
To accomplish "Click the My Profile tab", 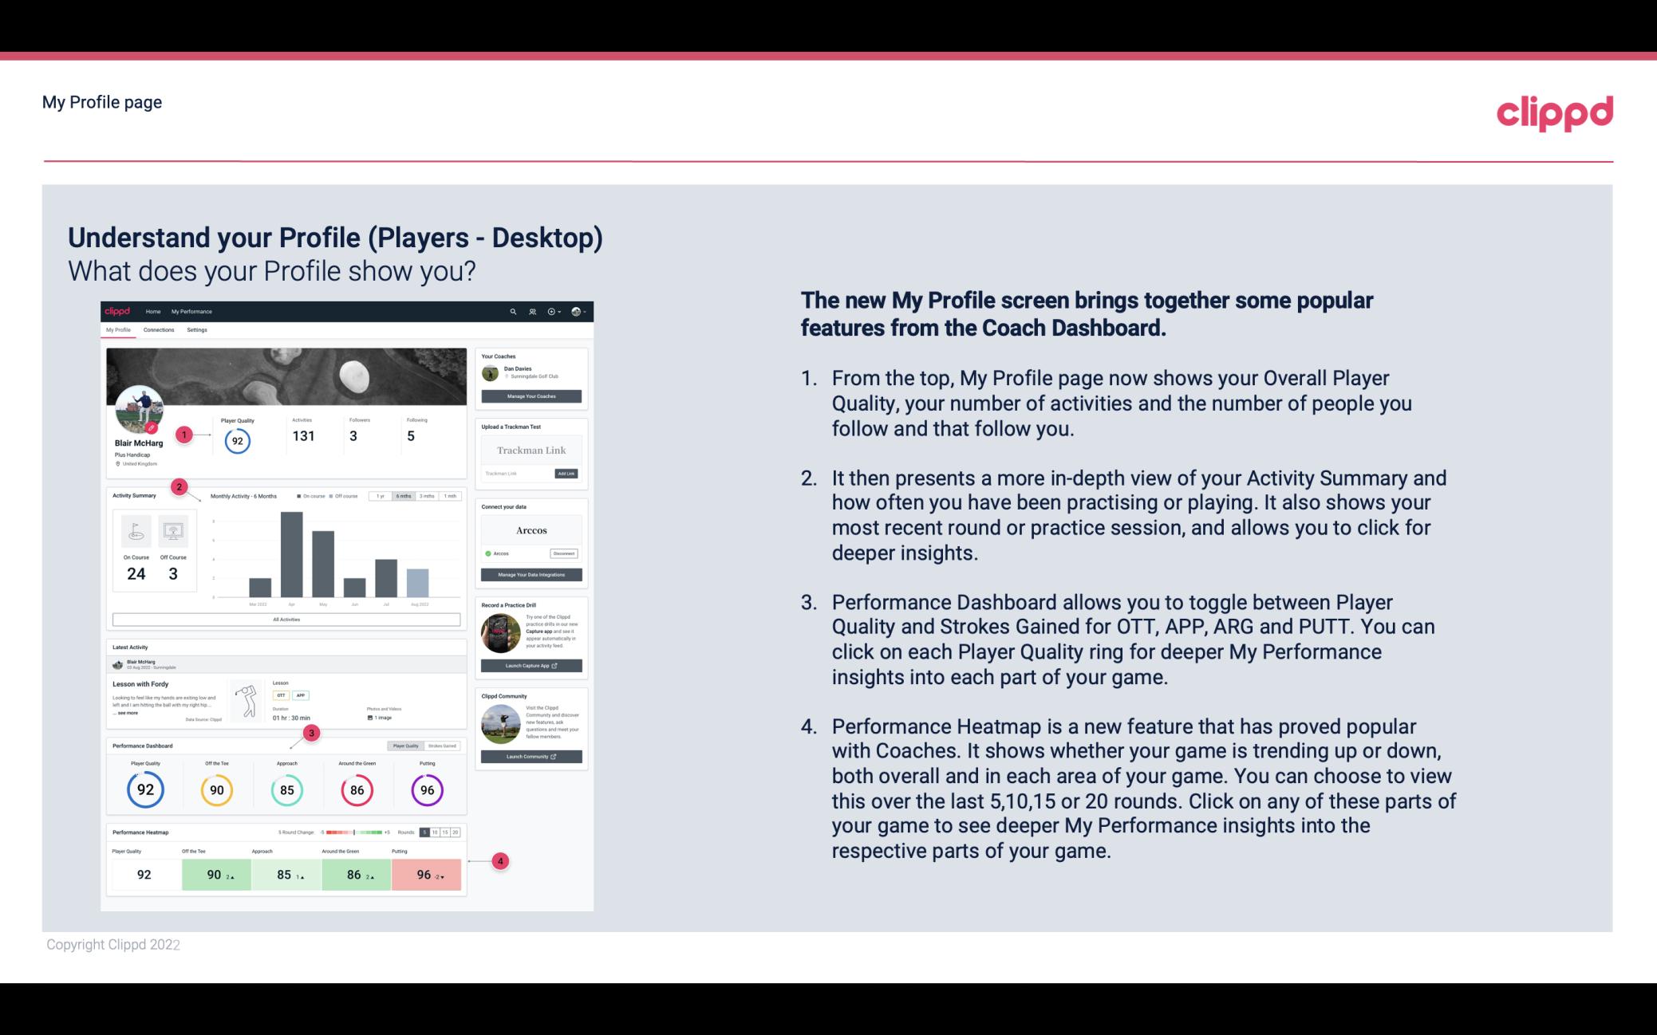I will (120, 330).
